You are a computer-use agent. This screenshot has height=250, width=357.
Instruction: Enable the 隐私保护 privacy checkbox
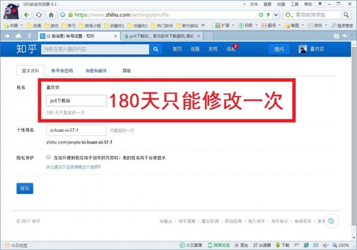(x=48, y=157)
